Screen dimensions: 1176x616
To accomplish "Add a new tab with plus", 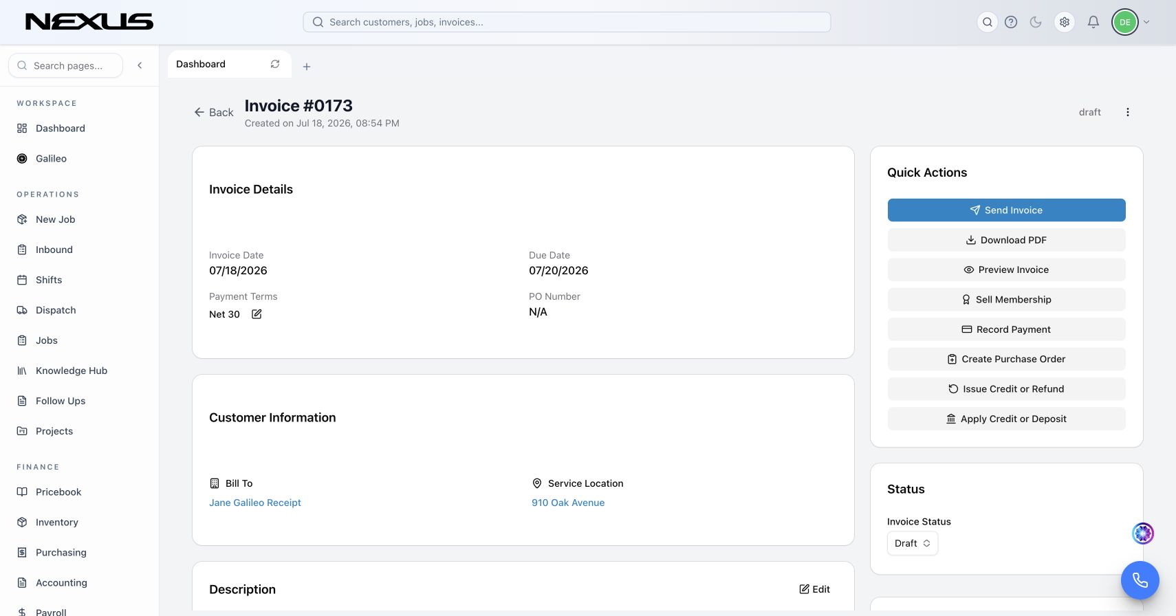I will pyautogui.click(x=307, y=67).
